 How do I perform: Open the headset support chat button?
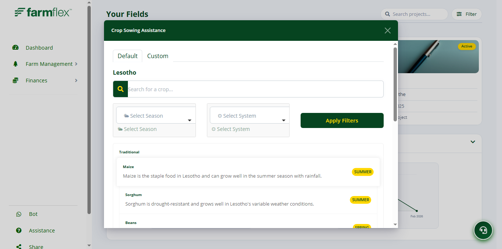[x=483, y=230]
